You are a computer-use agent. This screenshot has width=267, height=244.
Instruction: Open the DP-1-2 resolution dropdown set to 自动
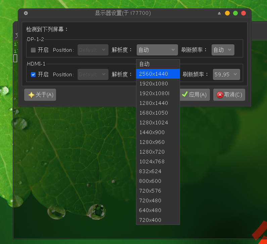pyautogui.click(x=157, y=50)
